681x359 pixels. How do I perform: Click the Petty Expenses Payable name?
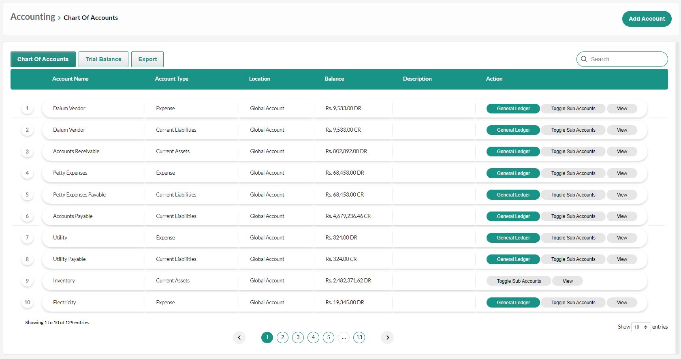(x=79, y=194)
